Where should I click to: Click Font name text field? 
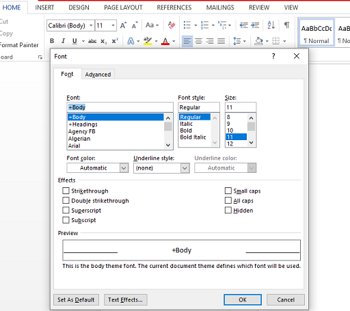pos(120,107)
